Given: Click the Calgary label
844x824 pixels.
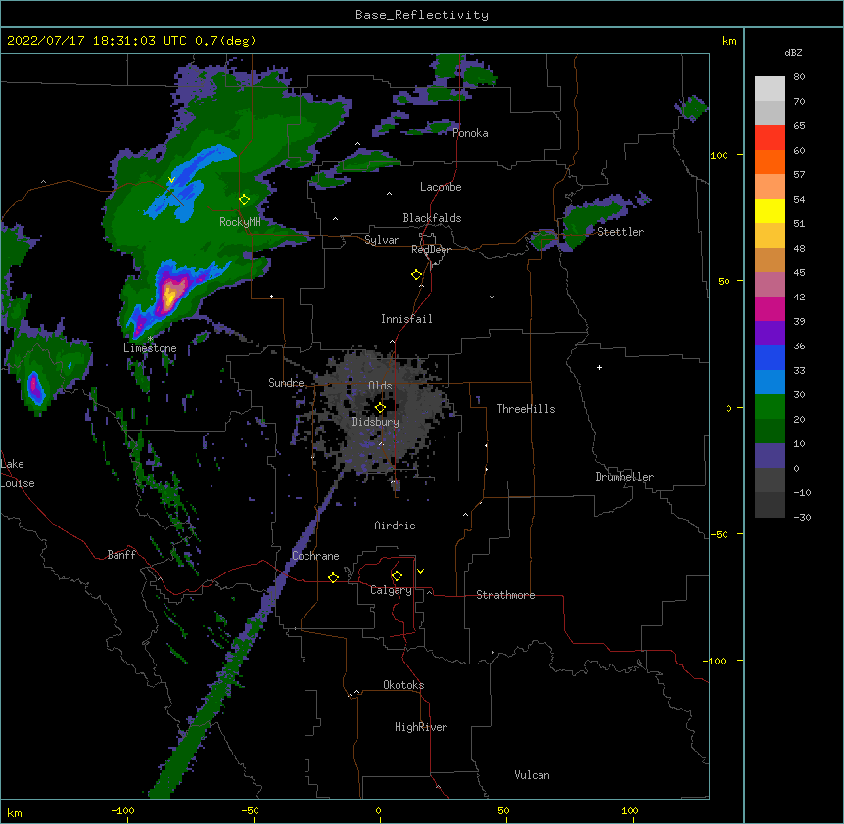Looking at the screenshot, I should tap(392, 590).
